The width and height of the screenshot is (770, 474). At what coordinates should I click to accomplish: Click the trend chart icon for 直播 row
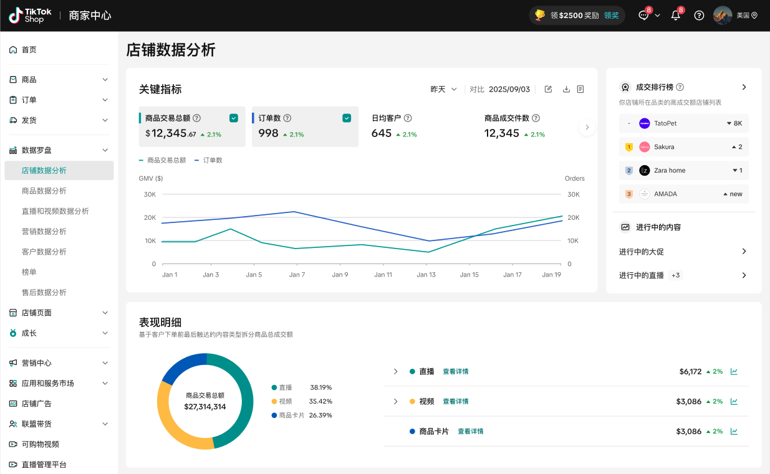(734, 372)
